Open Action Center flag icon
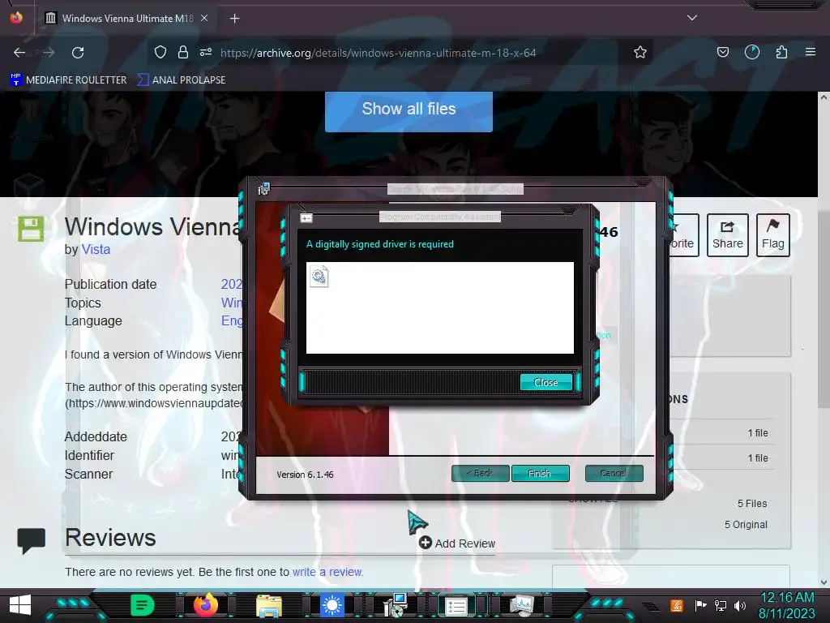The width and height of the screenshot is (830, 623). point(700,605)
